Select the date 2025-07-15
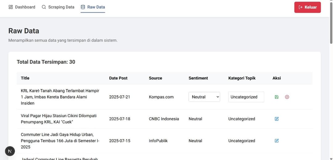 tap(120, 141)
